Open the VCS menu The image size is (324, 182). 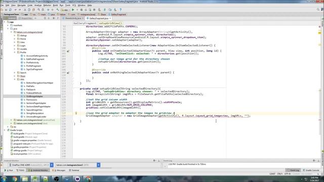pos(74,5)
